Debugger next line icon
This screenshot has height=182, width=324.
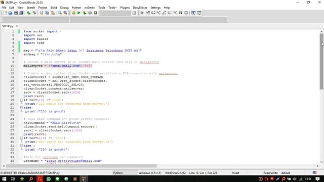pyautogui.click(x=153, y=13)
